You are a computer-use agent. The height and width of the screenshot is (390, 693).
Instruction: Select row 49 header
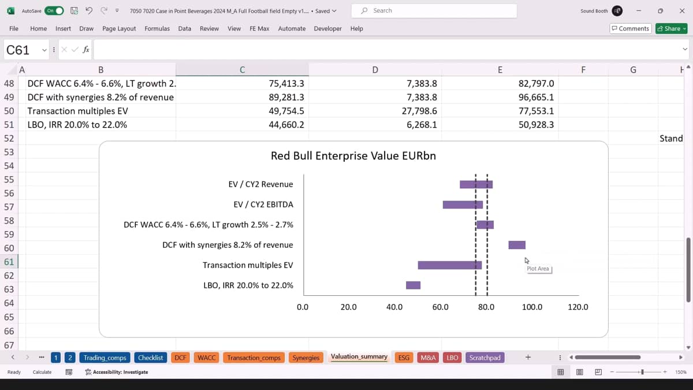[9, 97]
